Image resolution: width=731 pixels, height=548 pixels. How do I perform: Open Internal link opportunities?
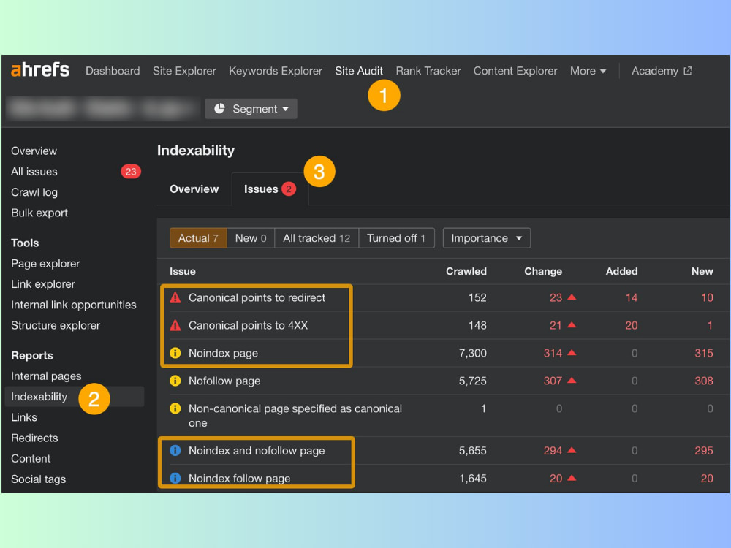coord(74,305)
